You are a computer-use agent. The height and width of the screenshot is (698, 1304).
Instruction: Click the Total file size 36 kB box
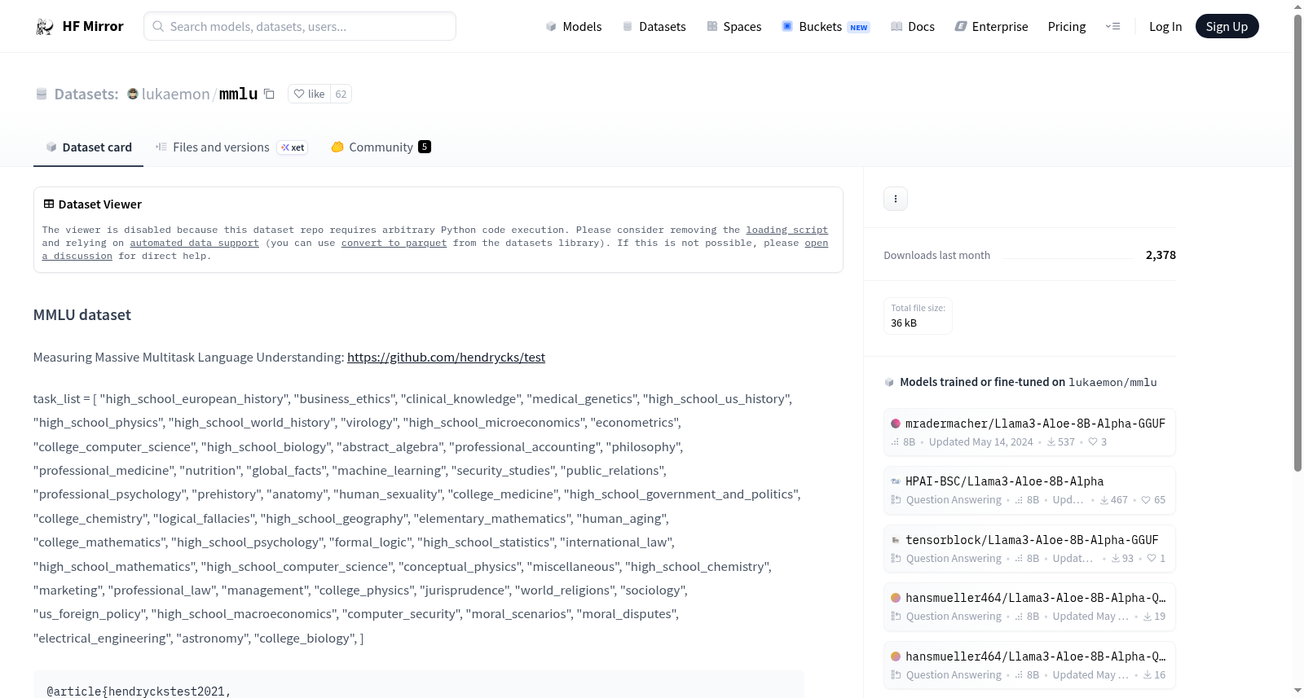[x=919, y=316]
